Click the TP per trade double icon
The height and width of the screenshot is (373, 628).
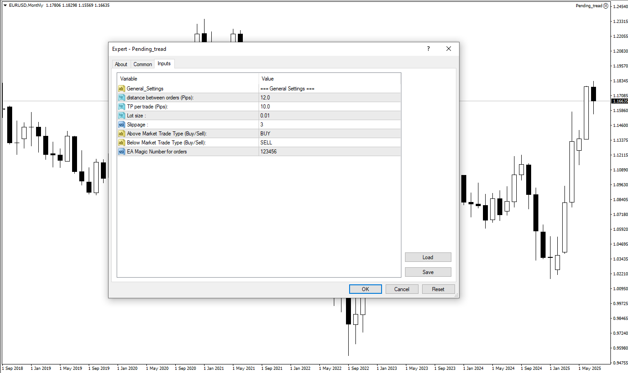coord(121,107)
